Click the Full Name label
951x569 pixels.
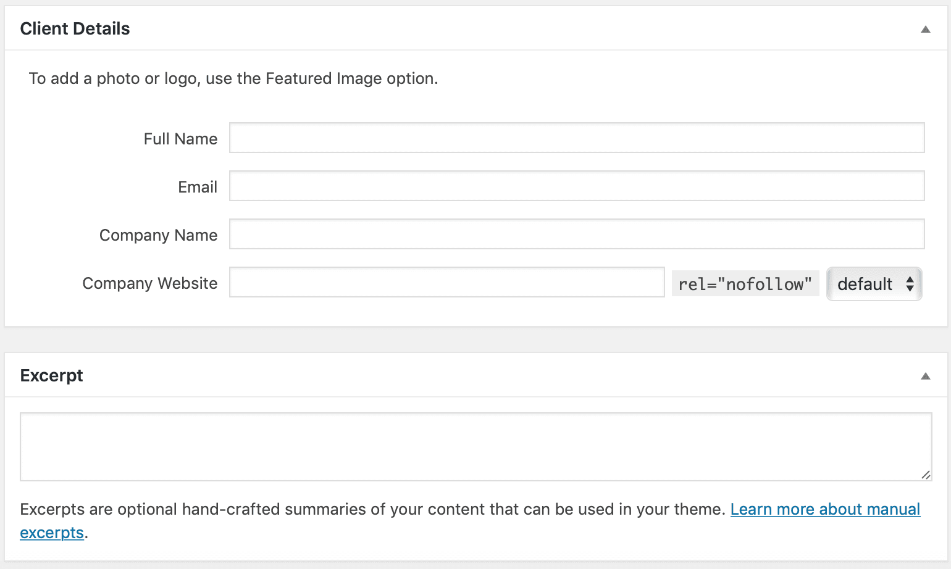click(180, 139)
